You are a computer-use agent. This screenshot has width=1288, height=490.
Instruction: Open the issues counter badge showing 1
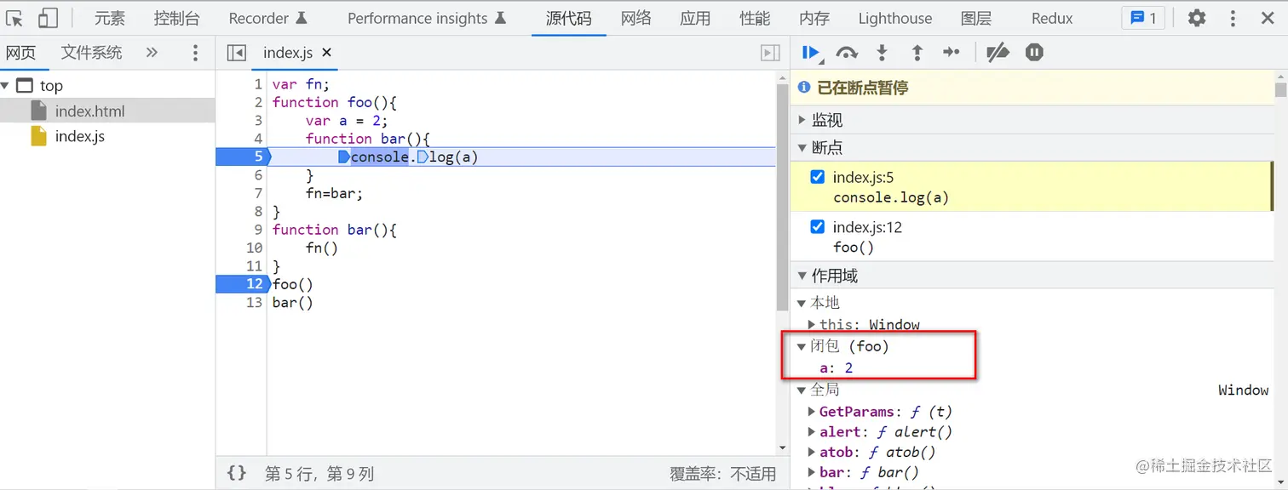pyautogui.click(x=1143, y=18)
